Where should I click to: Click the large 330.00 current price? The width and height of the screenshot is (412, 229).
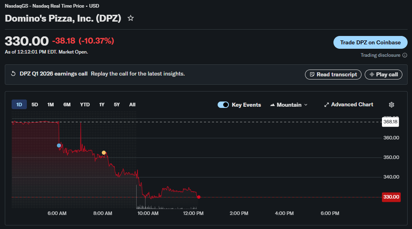tap(27, 41)
